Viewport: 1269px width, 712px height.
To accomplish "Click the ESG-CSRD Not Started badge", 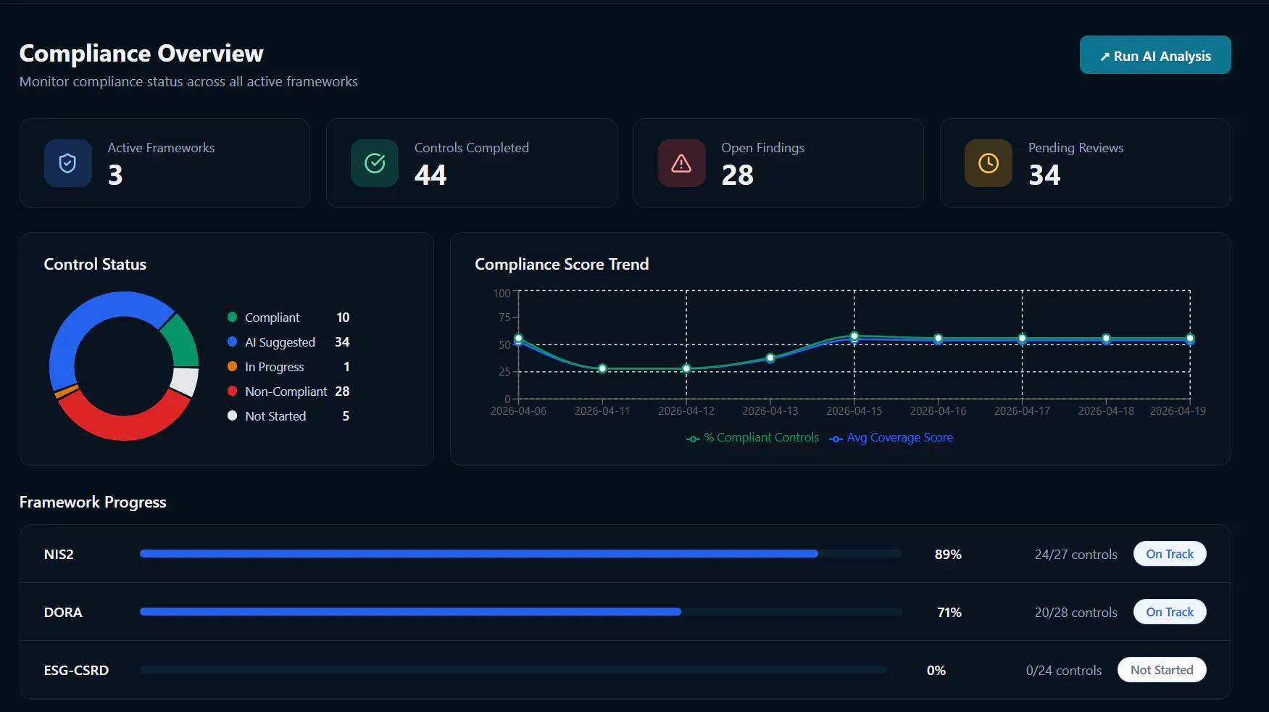I will click(x=1162, y=670).
